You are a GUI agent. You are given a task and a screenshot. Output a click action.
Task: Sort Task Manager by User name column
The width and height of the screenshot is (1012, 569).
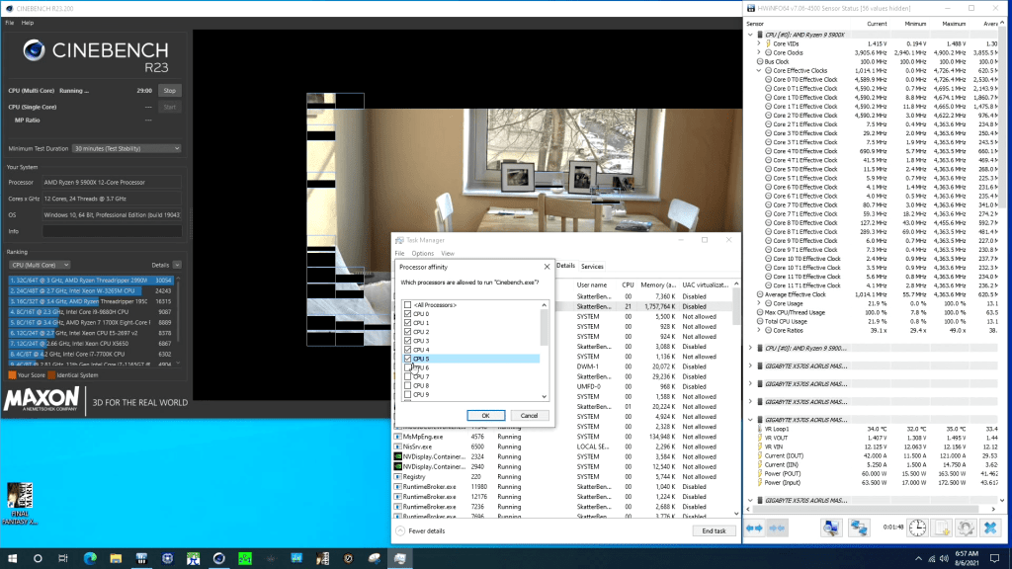(x=592, y=284)
